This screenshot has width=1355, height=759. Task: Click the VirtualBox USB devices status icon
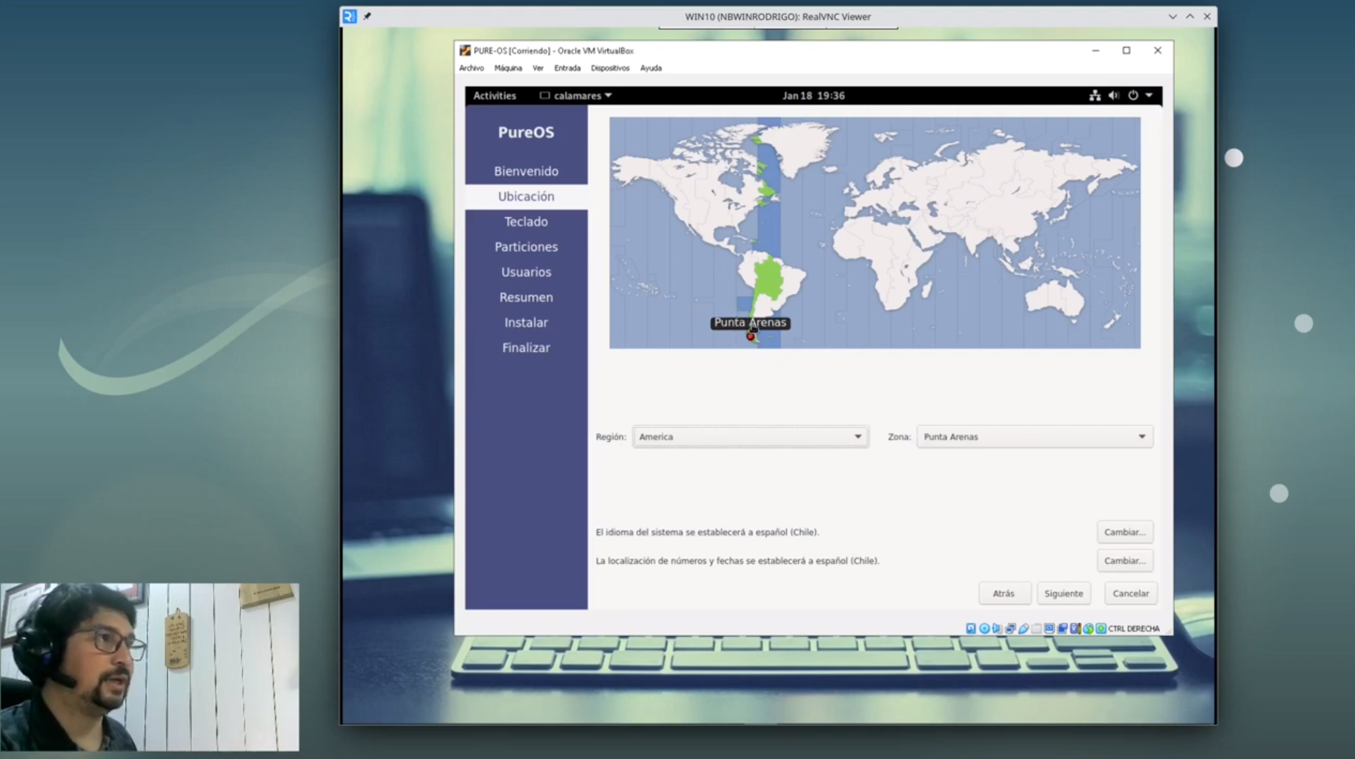coord(1023,628)
